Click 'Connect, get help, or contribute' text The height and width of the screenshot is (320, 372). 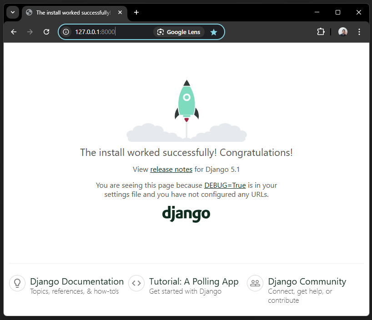[300, 296]
